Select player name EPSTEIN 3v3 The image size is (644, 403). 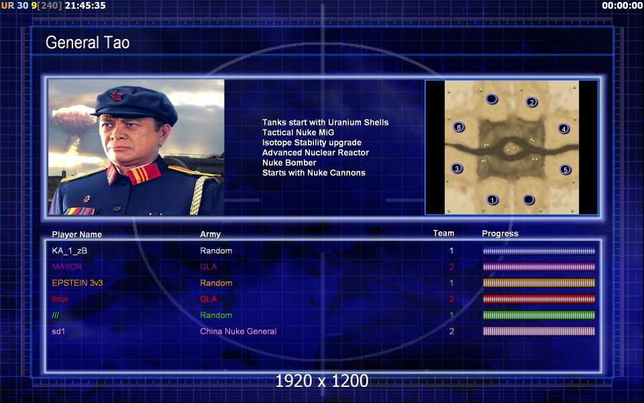tap(77, 283)
